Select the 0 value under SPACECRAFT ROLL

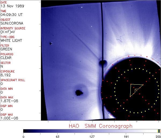(x=2, y=84)
